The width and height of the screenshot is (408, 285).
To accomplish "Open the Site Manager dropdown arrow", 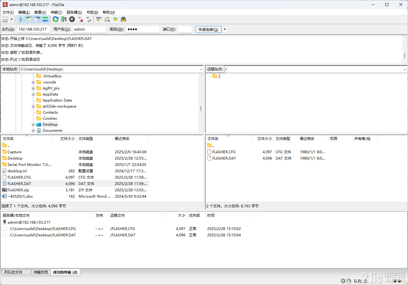I will pyautogui.click(x=12, y=19).
